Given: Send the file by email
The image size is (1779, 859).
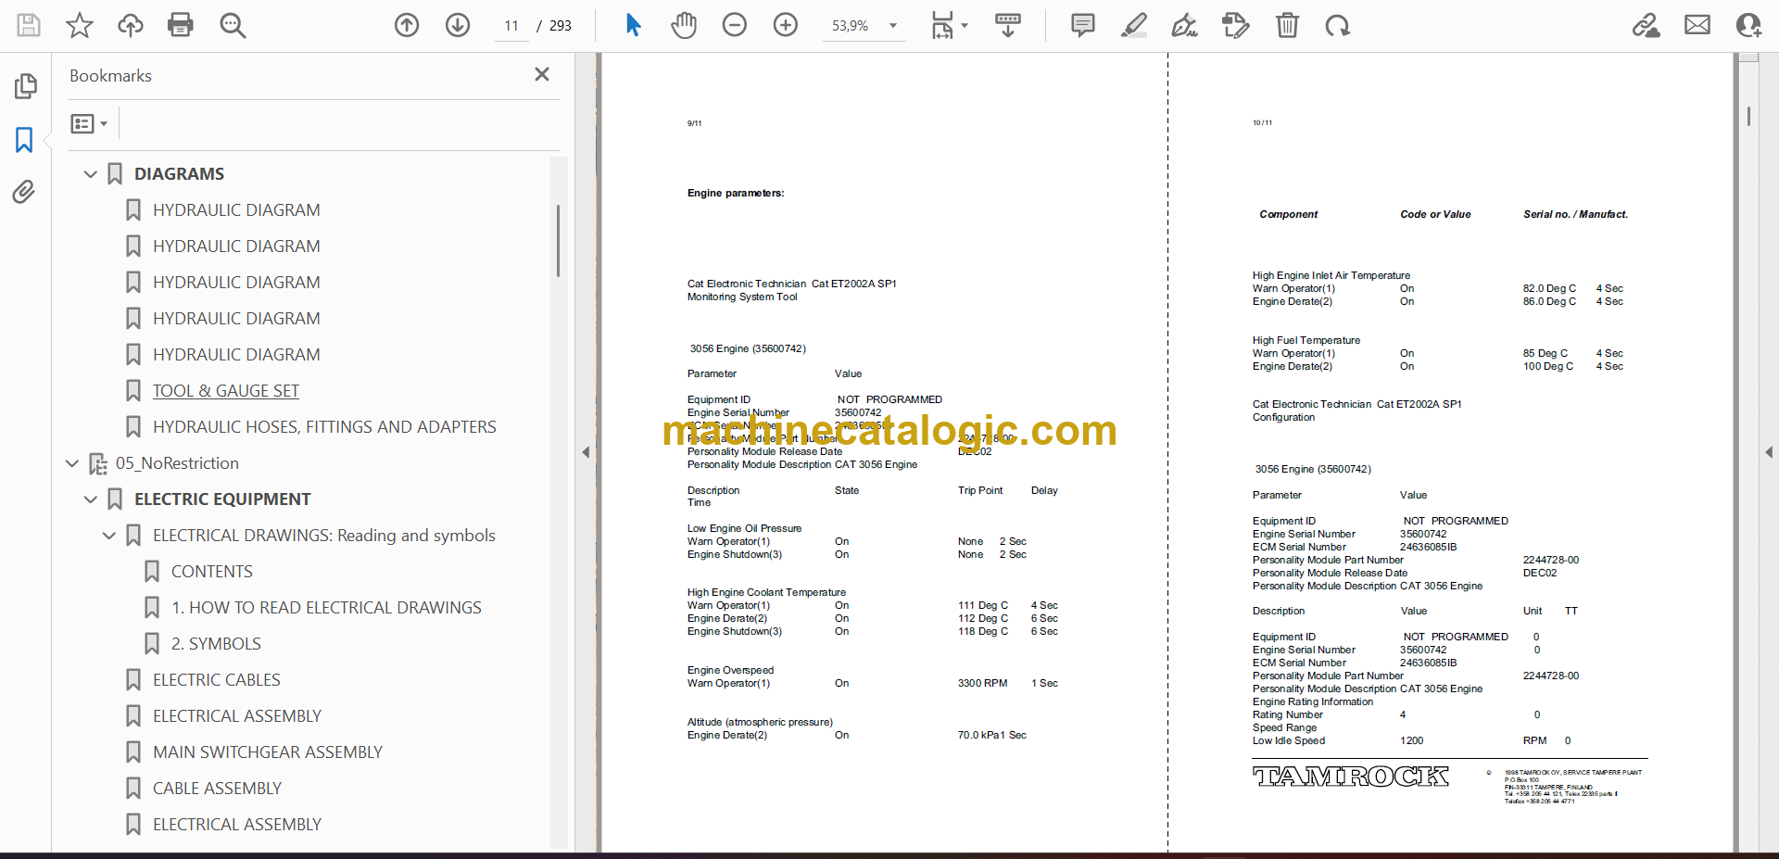Looking at the screenshot, I should (x=1697, y=25).
